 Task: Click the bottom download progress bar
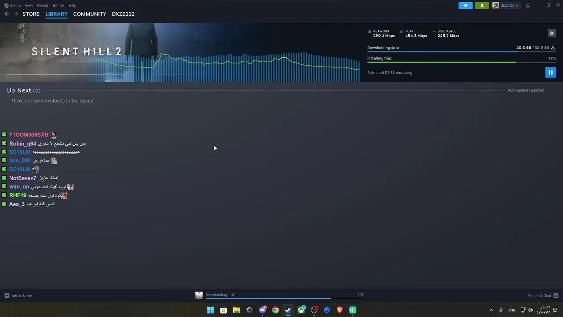point(285,299)
